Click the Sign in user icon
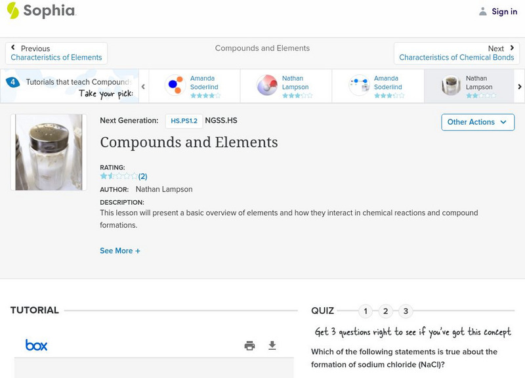The height and width of the screenshot is (378, 525). coord(483,11)
